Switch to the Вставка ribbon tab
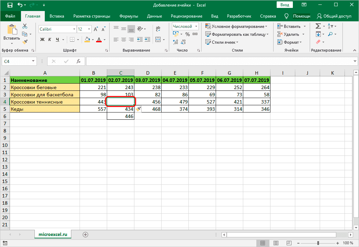Viewport: 359px width, 247px height. point(57,16)
